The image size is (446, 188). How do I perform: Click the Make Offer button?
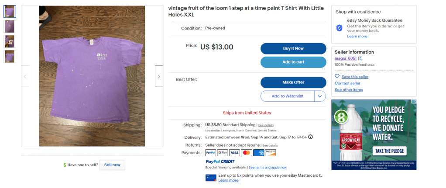pyautogui.click(x=293, y=82)
